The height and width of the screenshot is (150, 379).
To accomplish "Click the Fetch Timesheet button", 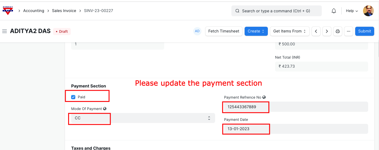I will 224,31.
